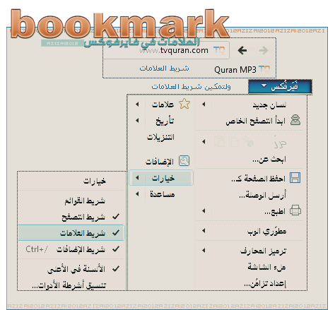
Task: Open the فَيَرفُكس dropdown menu button
Action: click(280, 87)
